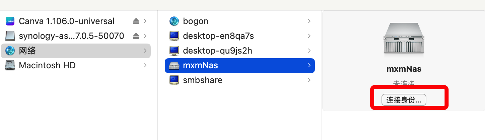Screen dimensions: 485x140
Task: Expand the Macintosh HD chevron
Action: 145,65
